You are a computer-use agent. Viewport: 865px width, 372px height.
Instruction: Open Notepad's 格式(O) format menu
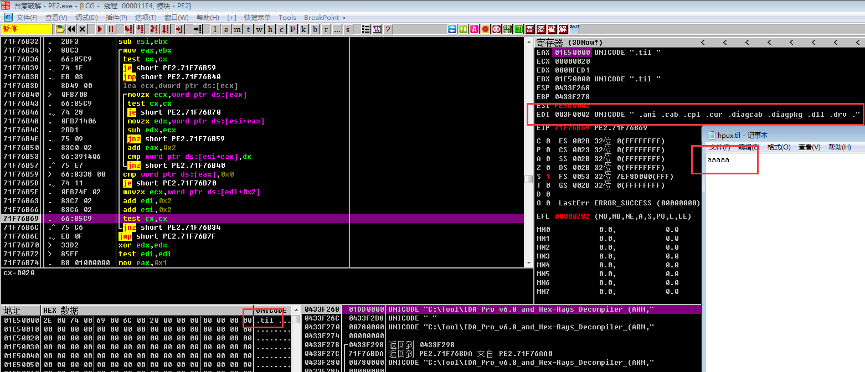[779, 147]
